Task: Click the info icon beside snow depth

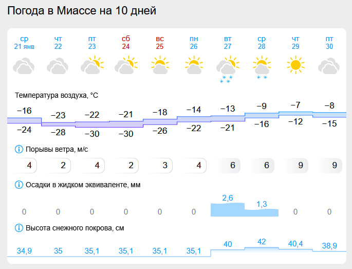Action: [20, 228]
